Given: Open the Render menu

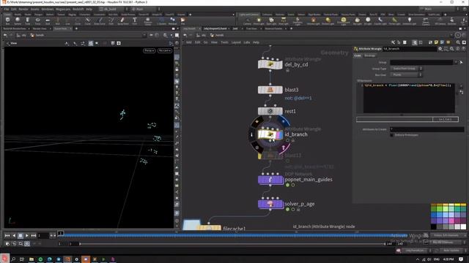Looking at the screenshot, I should click(23, 9).
